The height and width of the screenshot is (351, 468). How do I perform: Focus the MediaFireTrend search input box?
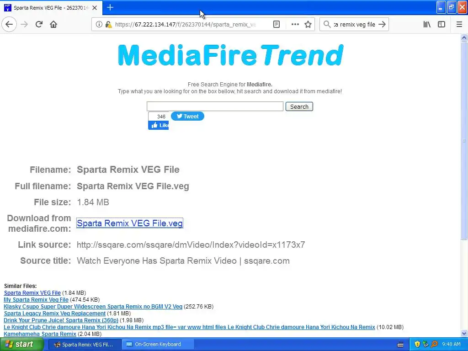(215, 106)
